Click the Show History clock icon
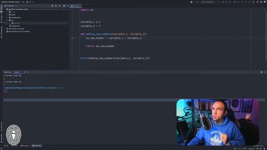 coord(249,2)
